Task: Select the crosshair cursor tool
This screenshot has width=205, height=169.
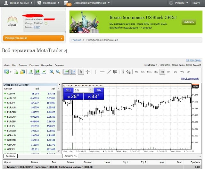Action: click(88, 72)
